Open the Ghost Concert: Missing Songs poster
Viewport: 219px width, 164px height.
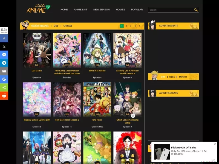[127, 99]
